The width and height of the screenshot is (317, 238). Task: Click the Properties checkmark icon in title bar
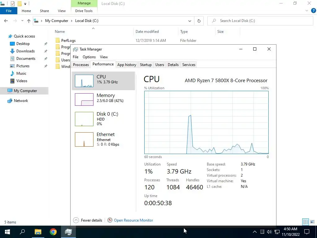12,4
